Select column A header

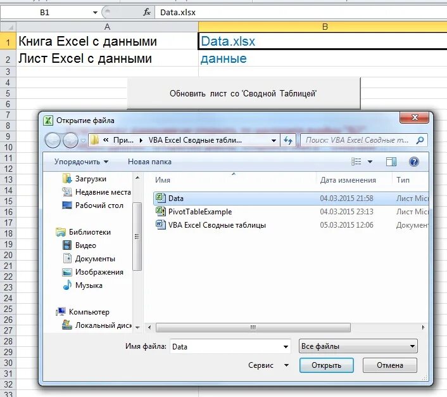coord(107,27)
